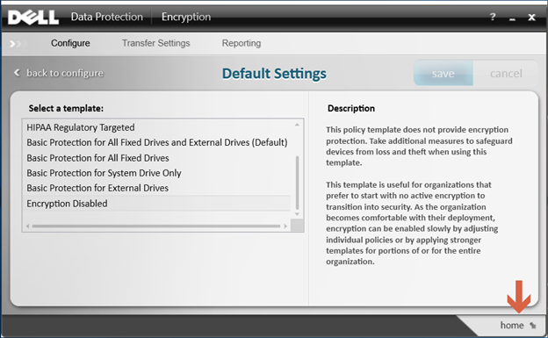Pick Basic Protection for System Drive Only
The image size is (548, 338).
tap(156, 173)
